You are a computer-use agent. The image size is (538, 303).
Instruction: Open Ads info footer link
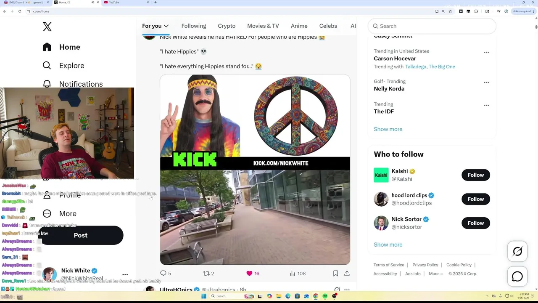tap(413, 274)
